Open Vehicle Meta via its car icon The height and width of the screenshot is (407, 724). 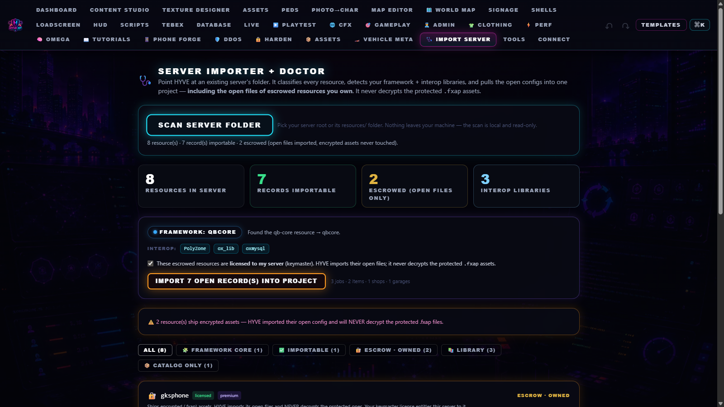357,39
